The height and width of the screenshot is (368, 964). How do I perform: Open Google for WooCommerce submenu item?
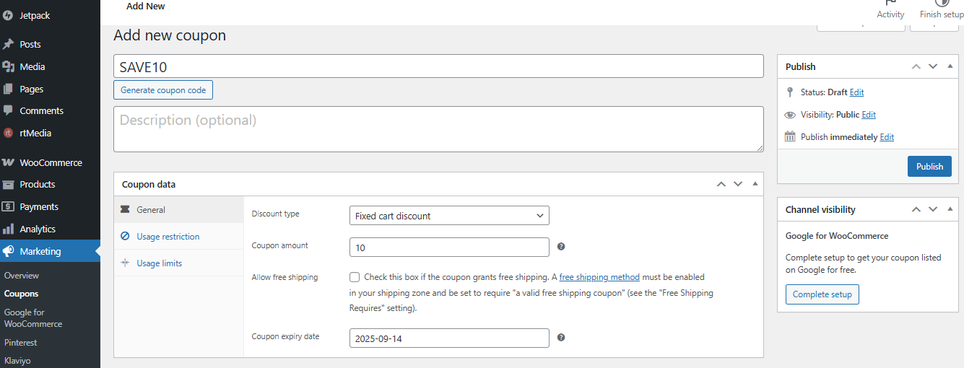coord(33,318)
